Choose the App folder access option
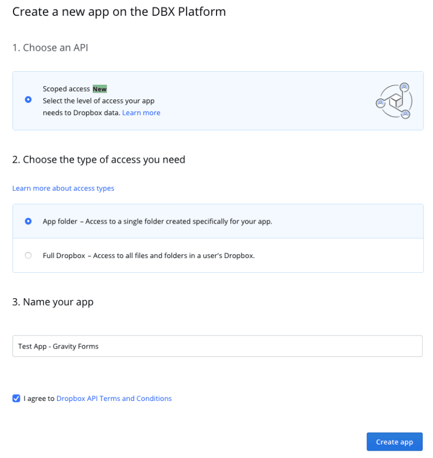 (x=28, y=221)
